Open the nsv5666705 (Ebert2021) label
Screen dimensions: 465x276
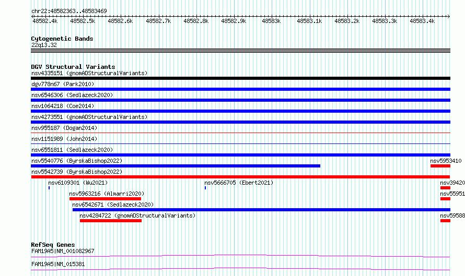pos(239,183)
